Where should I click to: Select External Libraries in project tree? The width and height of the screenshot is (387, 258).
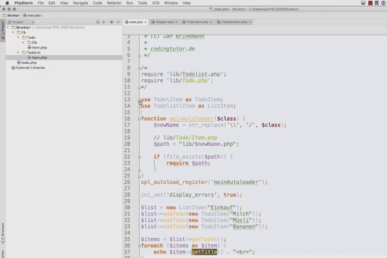[x=28, y=68]
